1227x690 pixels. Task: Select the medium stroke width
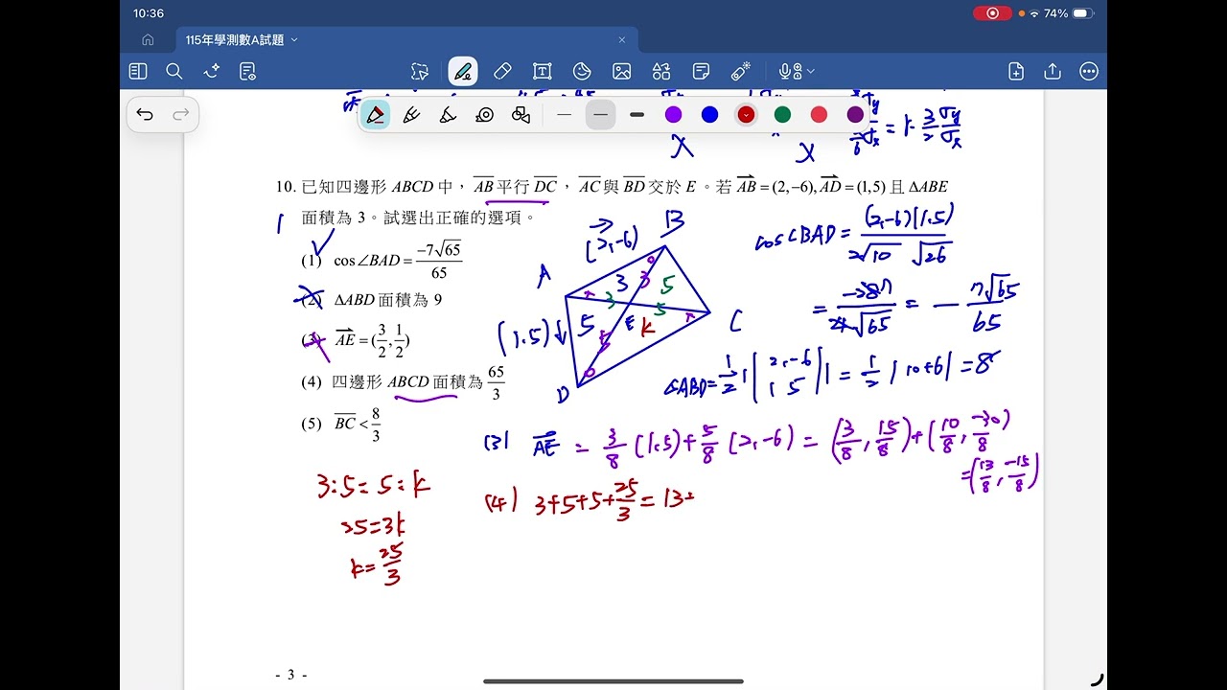tap(600, 115)
